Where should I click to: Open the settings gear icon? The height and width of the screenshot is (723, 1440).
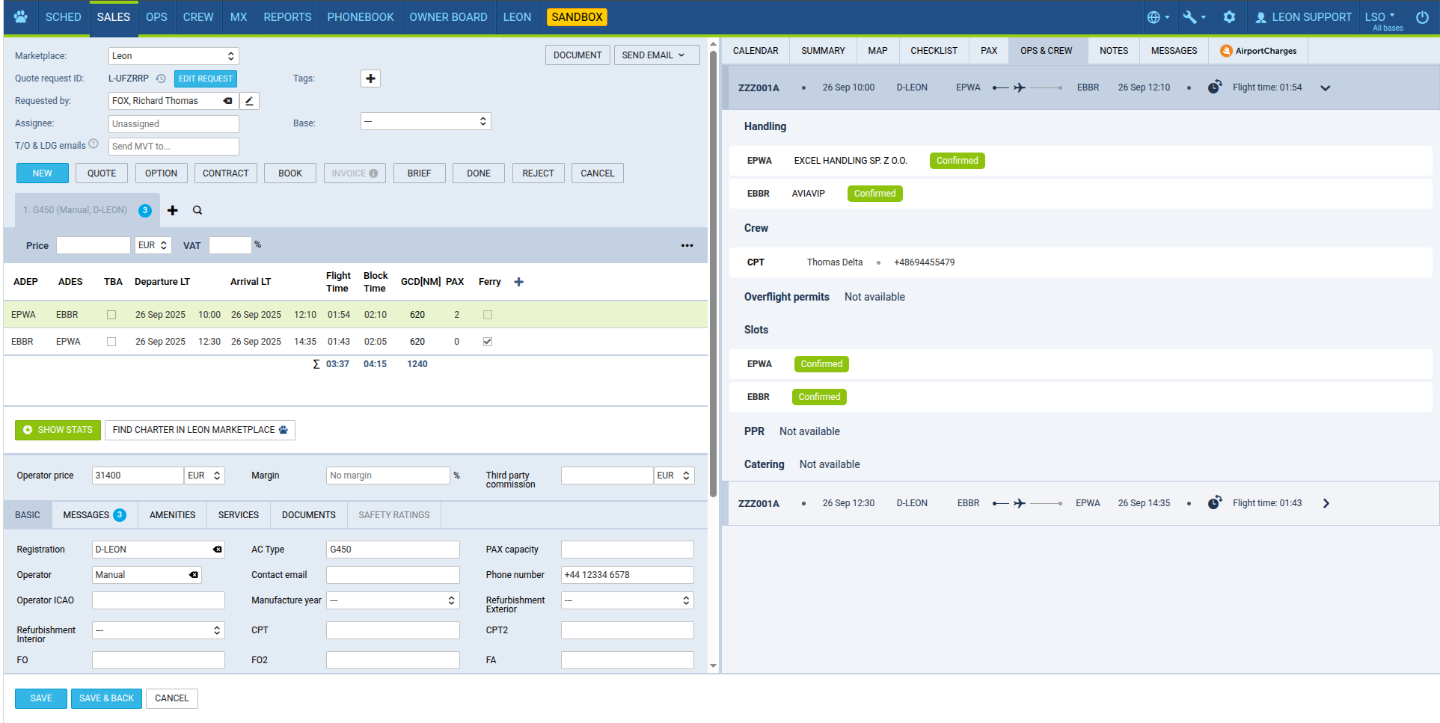click(1229, 17)
